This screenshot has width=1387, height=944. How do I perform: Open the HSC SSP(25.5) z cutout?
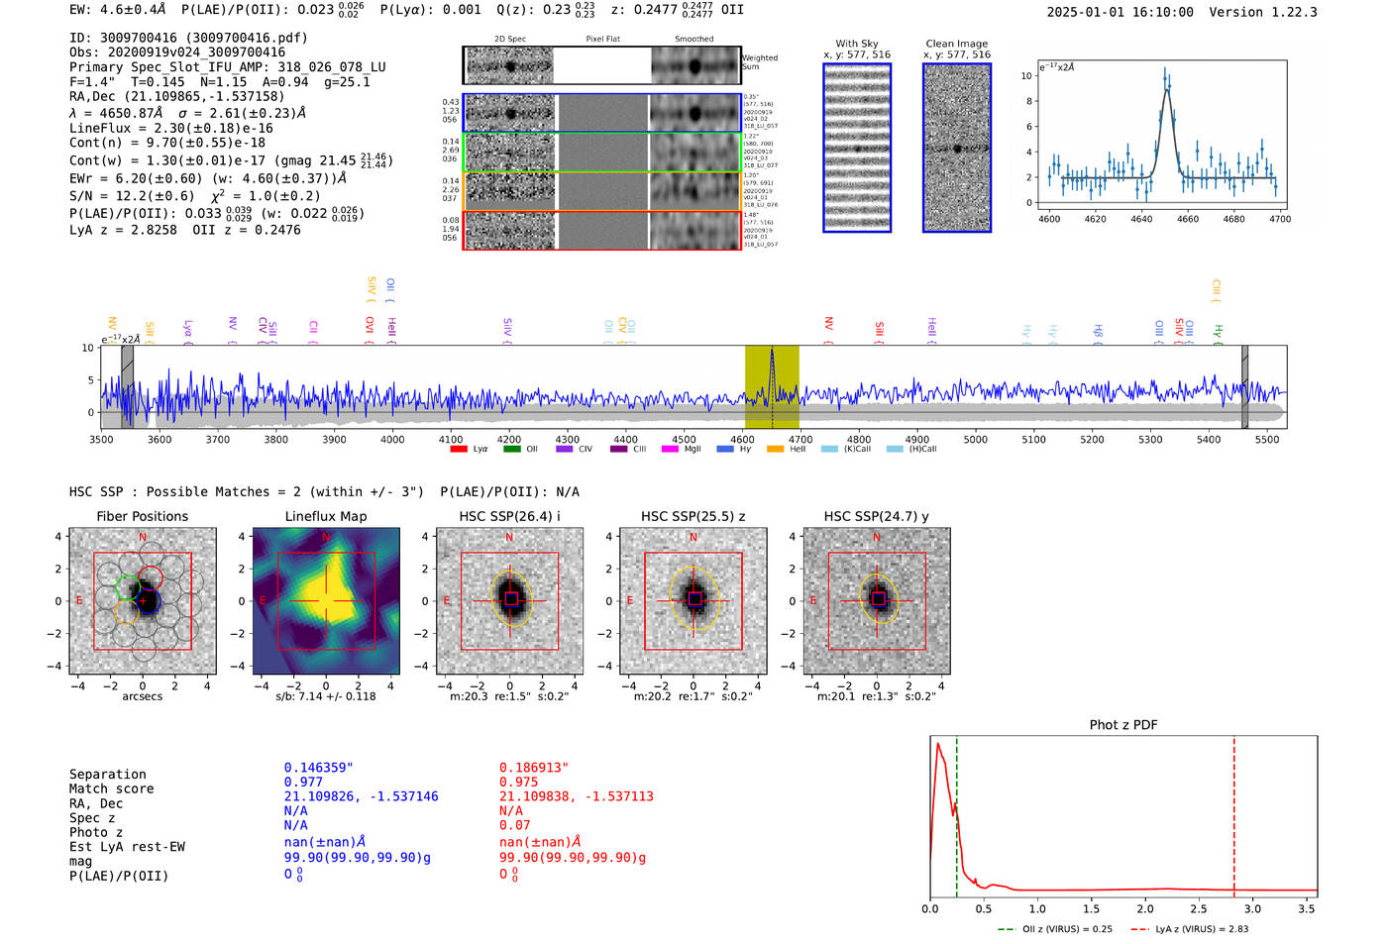point(693,601)
